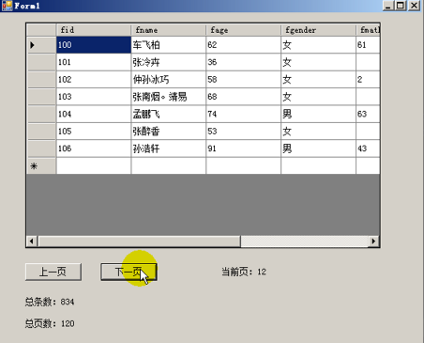Sort by the fname column header
The width and height of the screenshot is (424, 343).
tap(169, 30)
